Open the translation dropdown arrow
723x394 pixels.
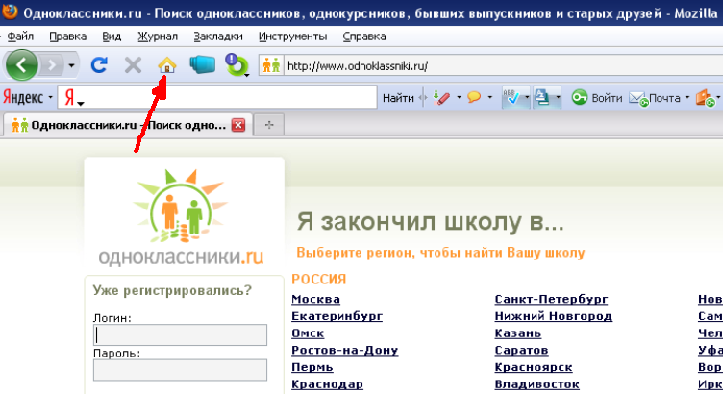[558, 98]
